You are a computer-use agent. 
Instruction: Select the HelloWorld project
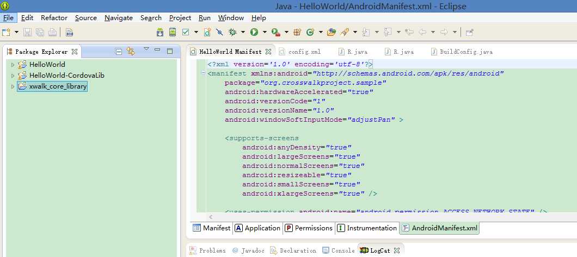point(47,64)
